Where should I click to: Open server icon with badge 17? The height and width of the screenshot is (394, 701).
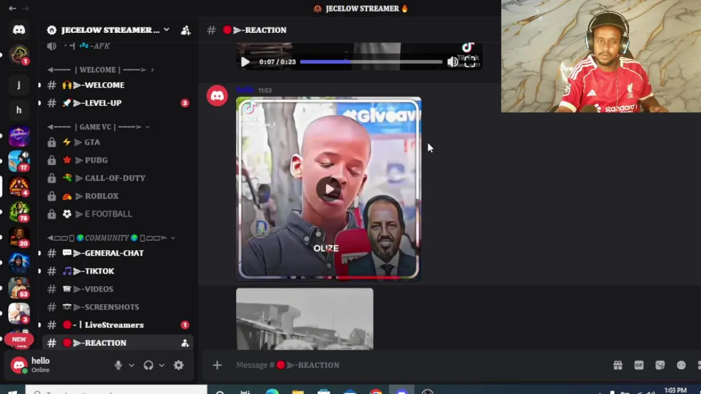coord(19,161)
